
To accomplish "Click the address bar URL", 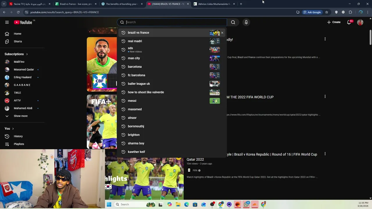I will tap(65, 12).
